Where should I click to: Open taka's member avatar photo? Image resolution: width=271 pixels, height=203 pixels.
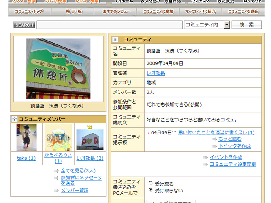click(26, 137)
